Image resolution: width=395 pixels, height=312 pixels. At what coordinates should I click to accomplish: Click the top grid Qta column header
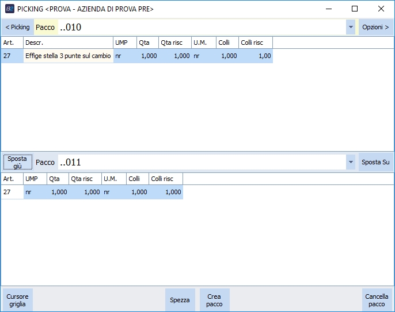pos(147,43)
